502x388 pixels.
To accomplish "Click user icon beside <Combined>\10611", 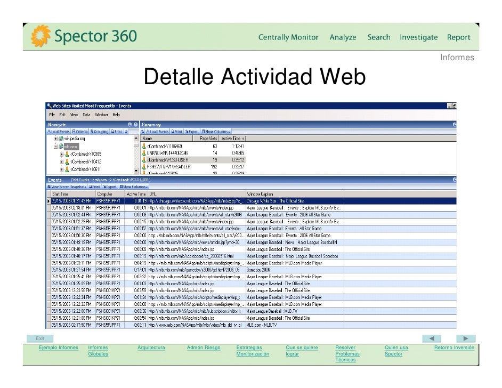I will click(x=67, y=169).
